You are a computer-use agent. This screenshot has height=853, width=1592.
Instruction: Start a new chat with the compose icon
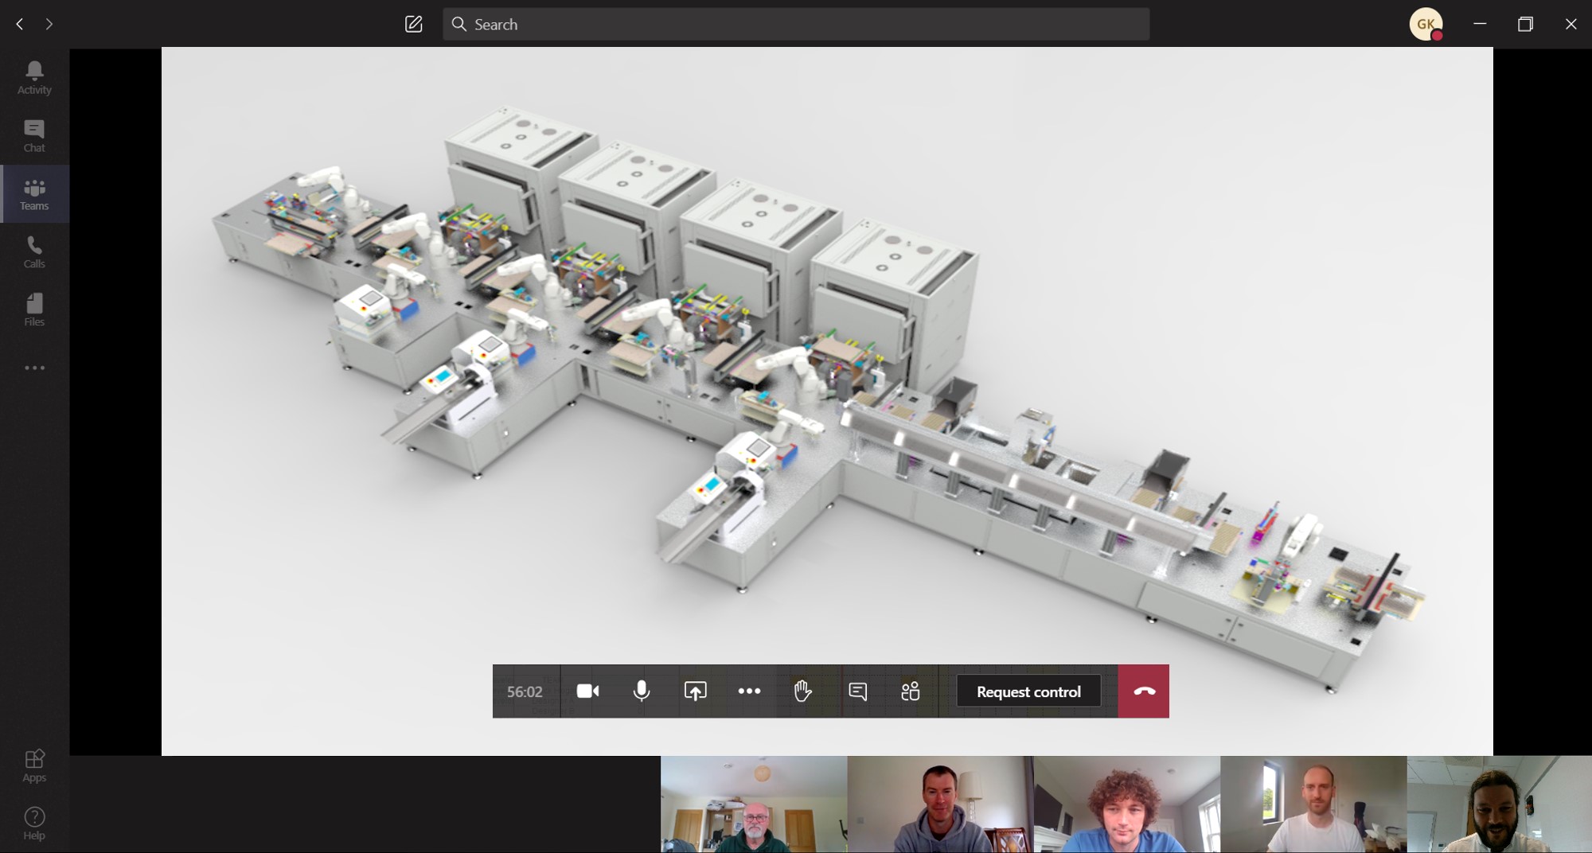pyautogui.click(x=413, y=24)
